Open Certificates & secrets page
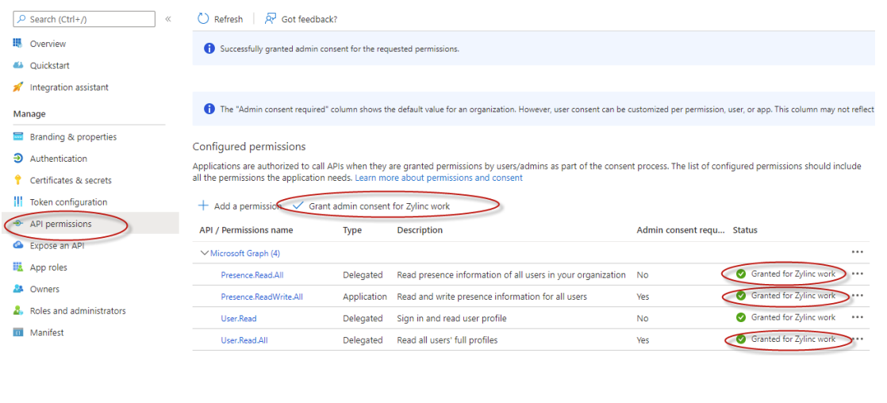Image resolution: width=887 pixels, height=403 pixels. [x=71, y=180]
